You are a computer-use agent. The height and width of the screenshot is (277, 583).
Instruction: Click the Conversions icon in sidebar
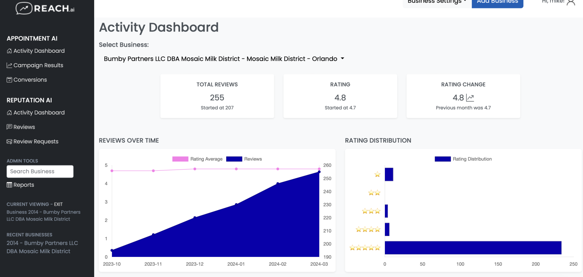9,79
